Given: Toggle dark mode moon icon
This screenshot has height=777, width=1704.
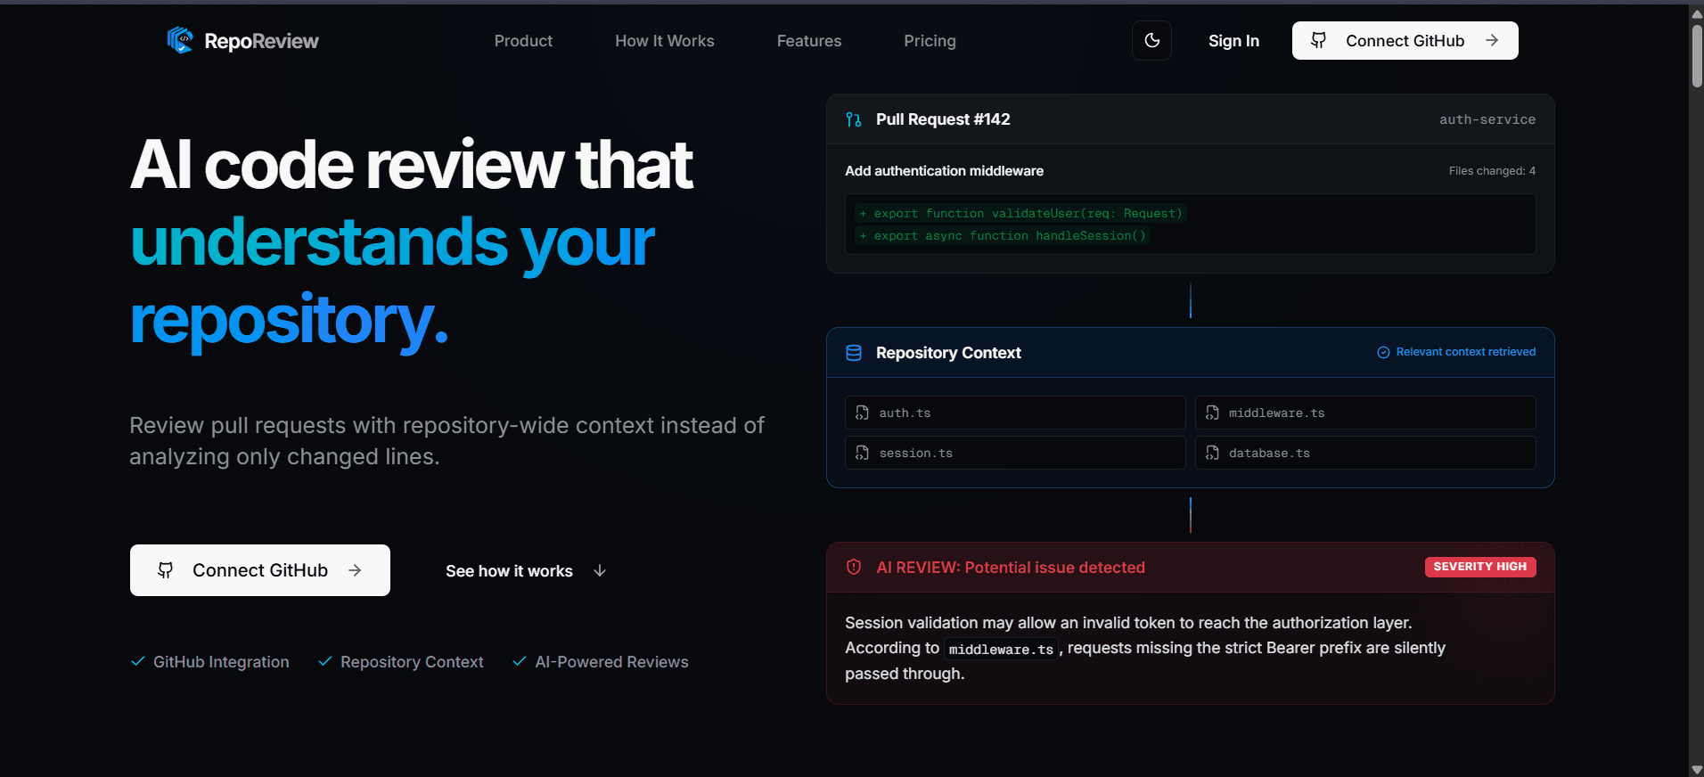Looking at the screenshot, I should coord(1151,40).
